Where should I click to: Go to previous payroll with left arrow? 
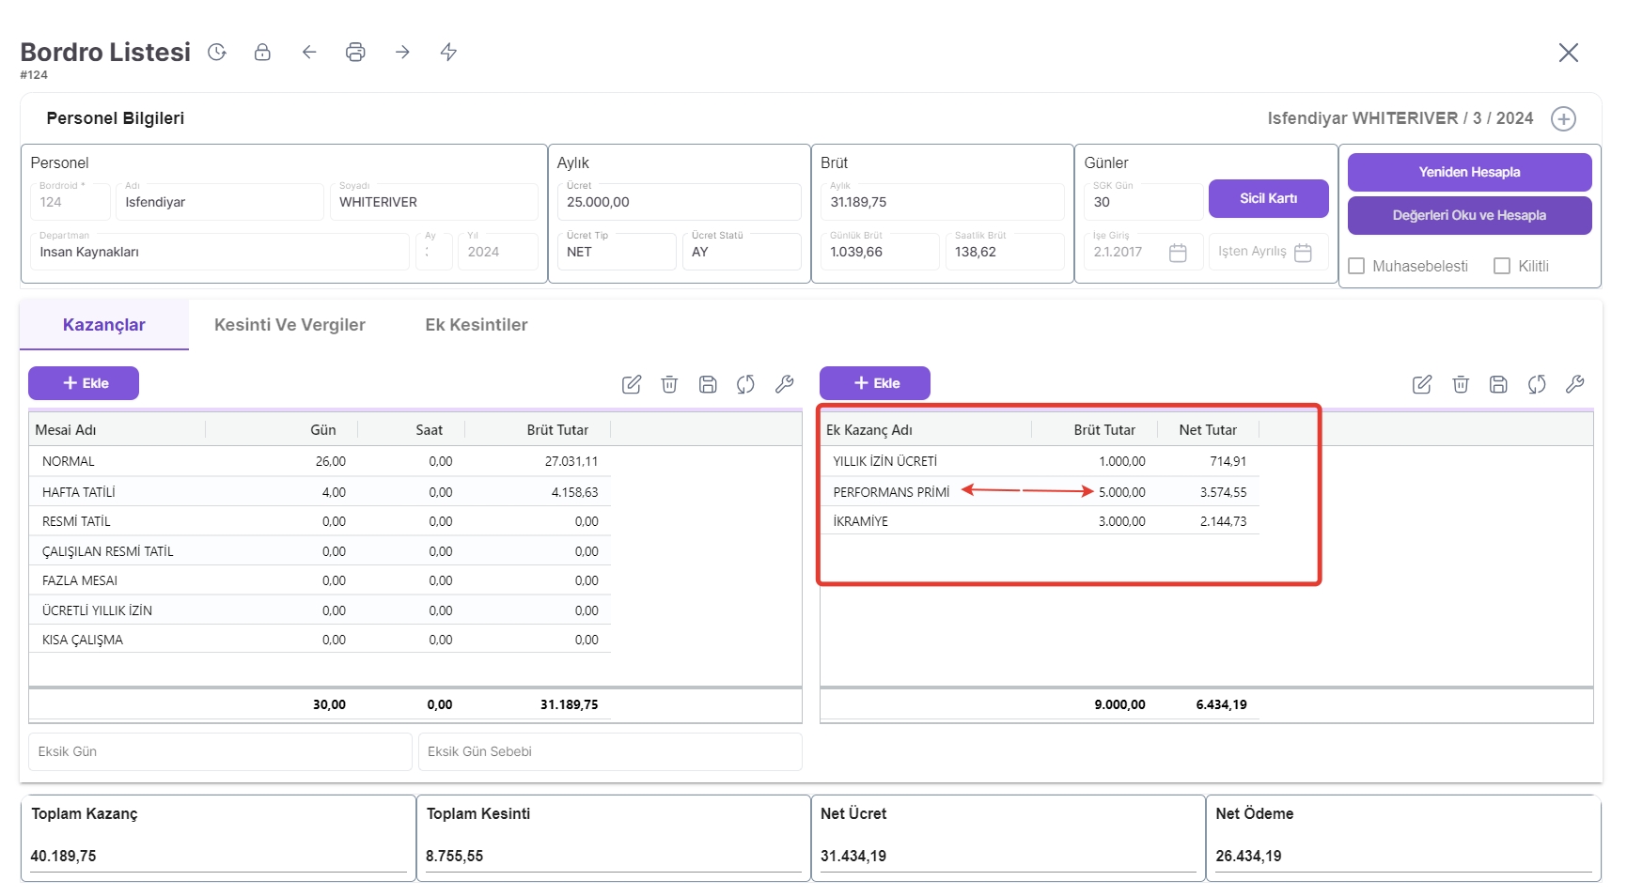point(309,53)
